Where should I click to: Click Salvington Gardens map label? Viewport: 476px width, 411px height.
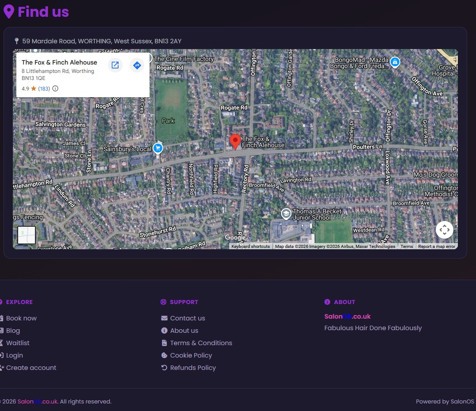pyautogui.click(x=61, y=124)
